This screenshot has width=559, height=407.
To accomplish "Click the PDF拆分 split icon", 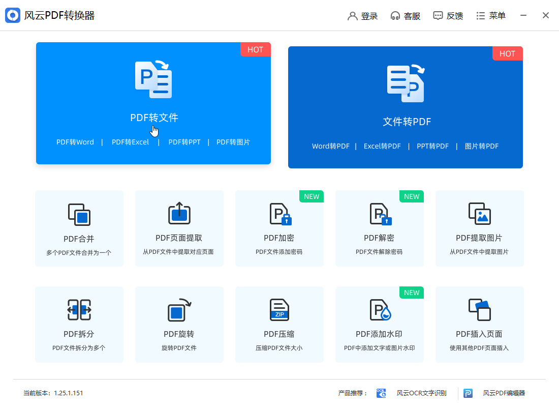I will 79,309.
